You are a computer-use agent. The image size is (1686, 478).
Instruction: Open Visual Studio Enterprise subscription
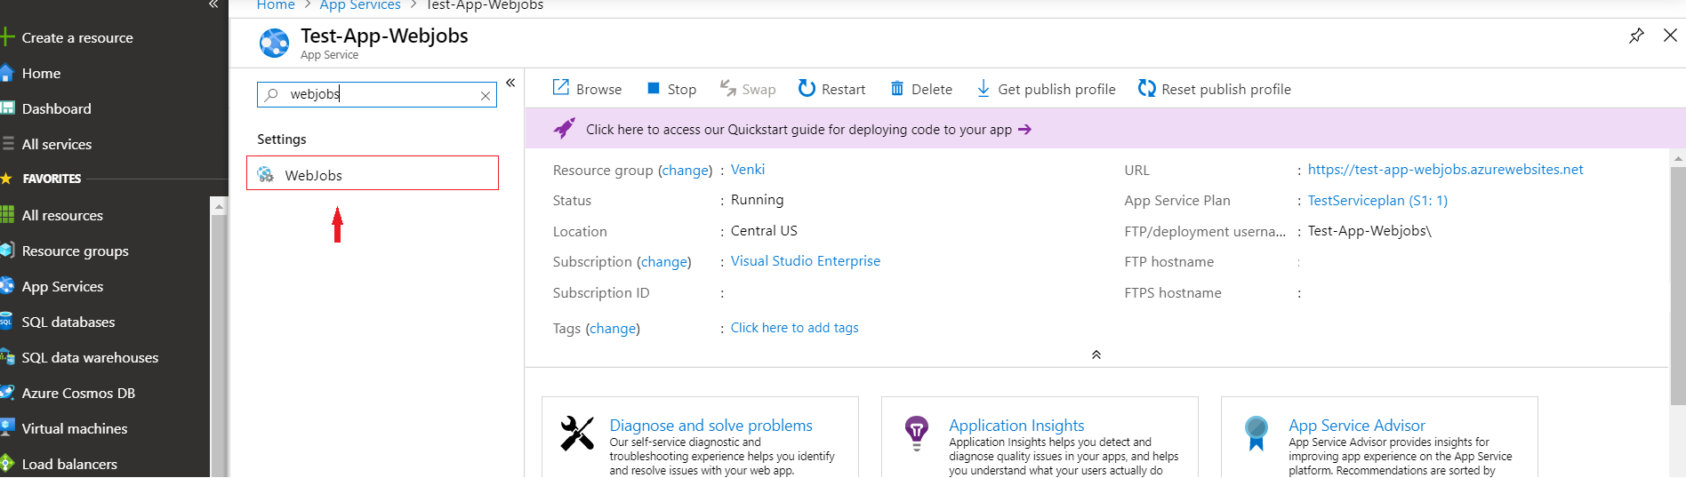[806, 261]
